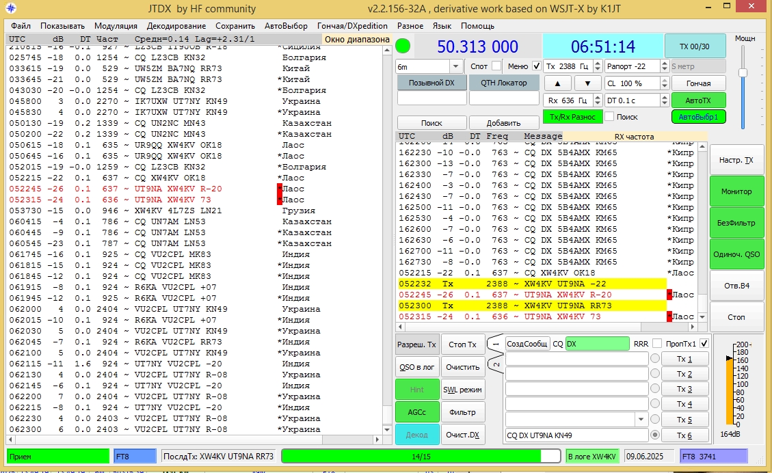
Task: Open the Tx 5 message dropdown arrow
Action: point(641,420)
